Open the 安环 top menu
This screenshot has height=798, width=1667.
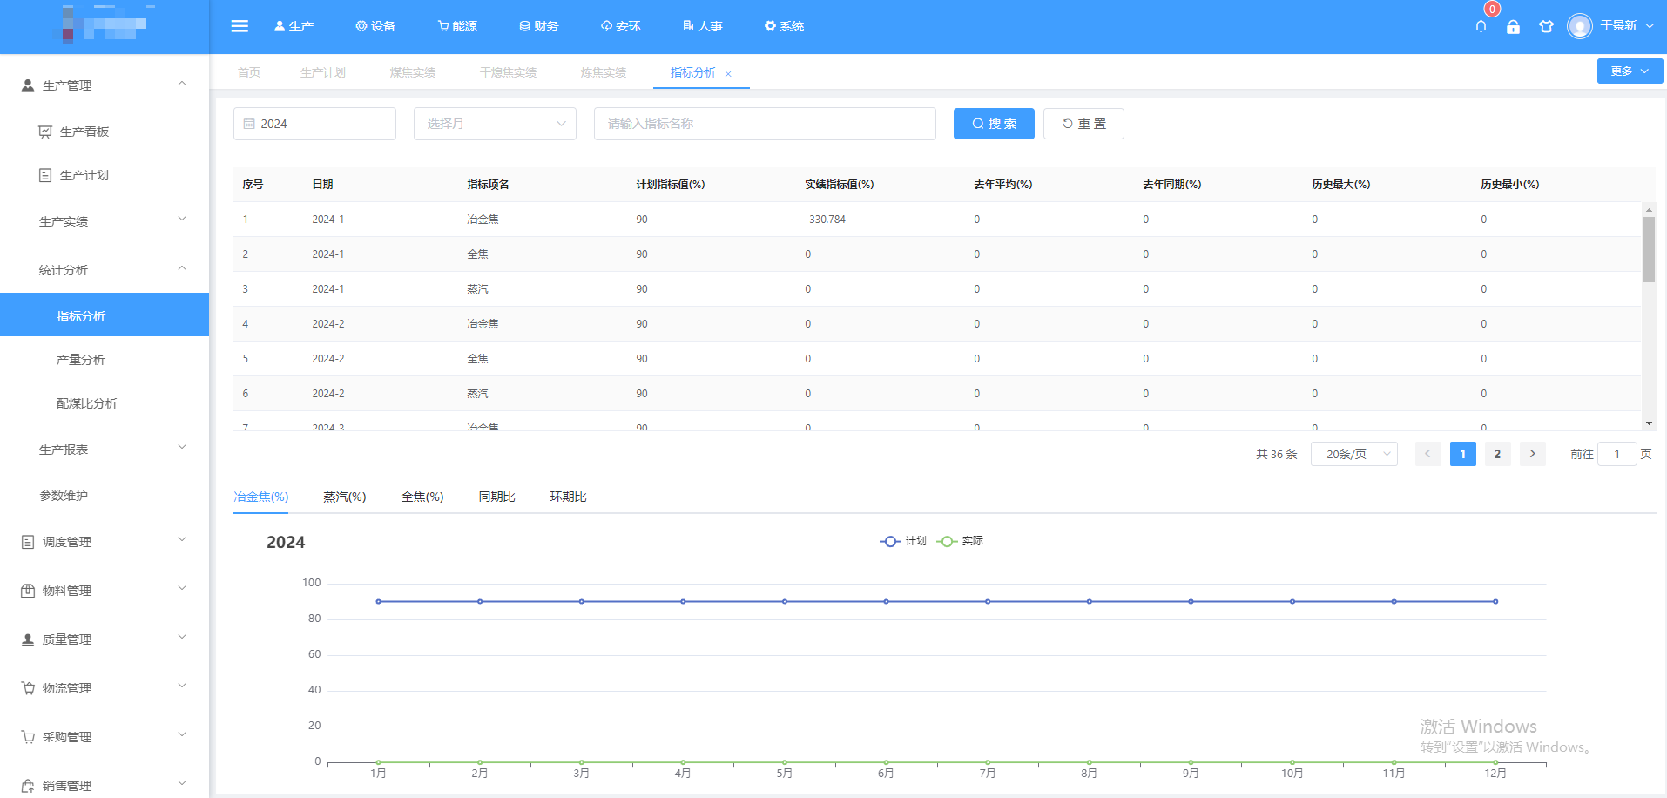[620, 26]
